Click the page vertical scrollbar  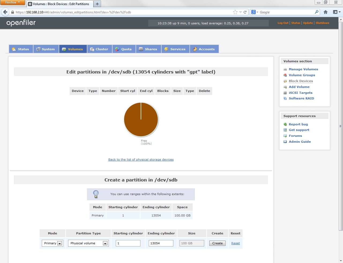[x=341, y=126]
